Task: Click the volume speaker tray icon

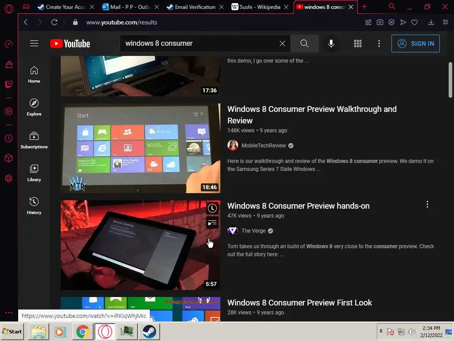Action: coord(411,331)
